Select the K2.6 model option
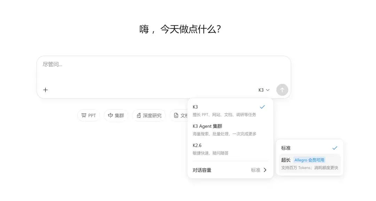 point(230,149)
